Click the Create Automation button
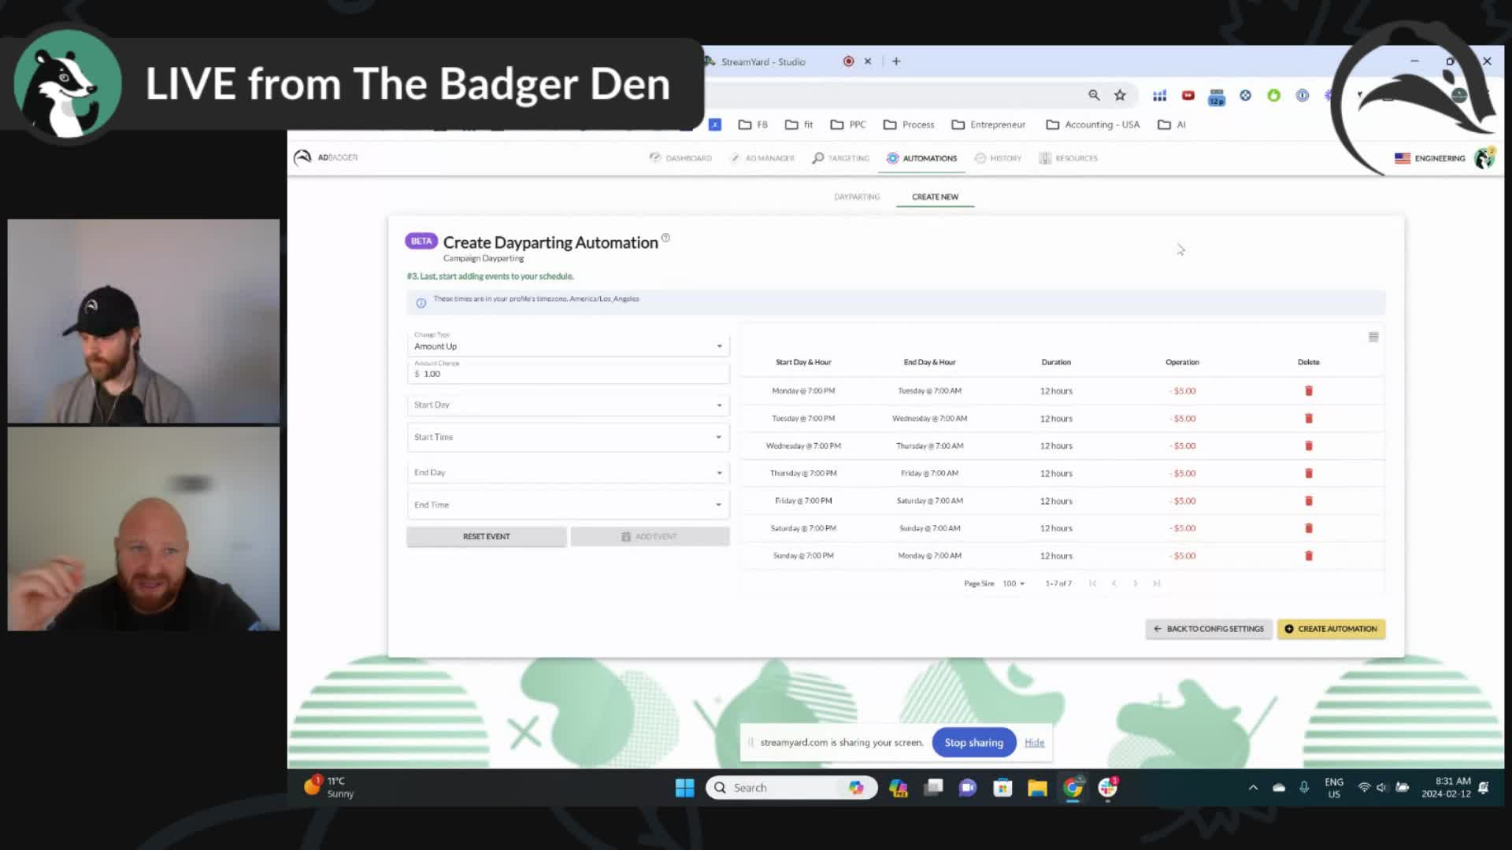This screenshot has height=850, width=1512. tap(1331, 629)
